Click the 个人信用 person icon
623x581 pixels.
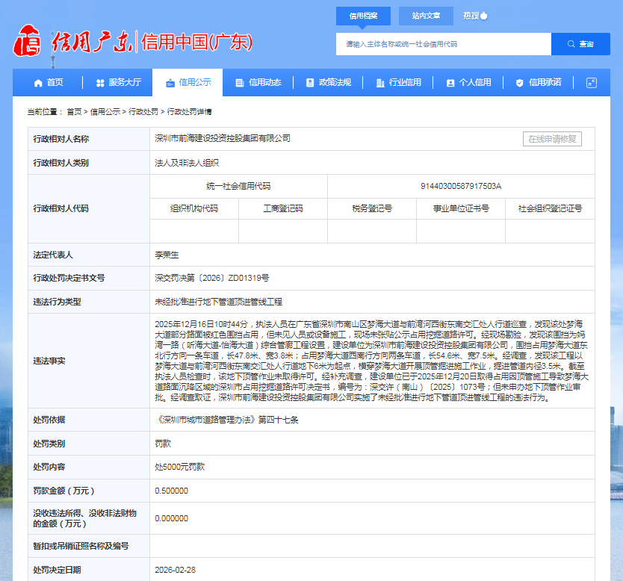pos(450,83)
